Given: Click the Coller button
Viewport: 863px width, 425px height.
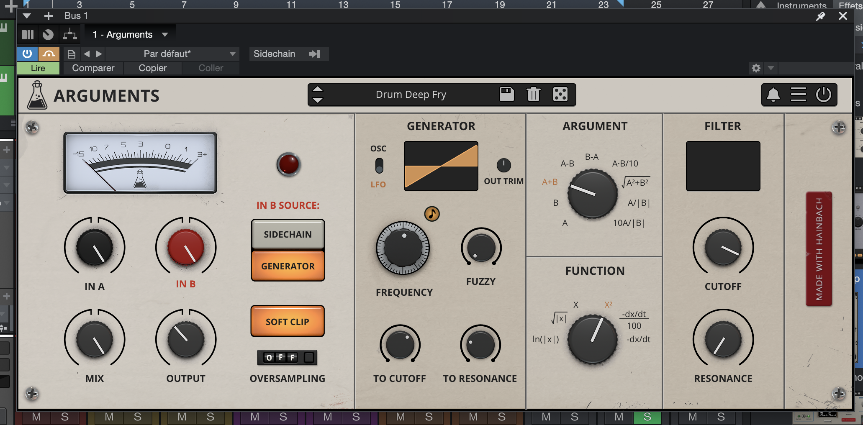Looking at the screenshot, I should click(x=211, y=68).
